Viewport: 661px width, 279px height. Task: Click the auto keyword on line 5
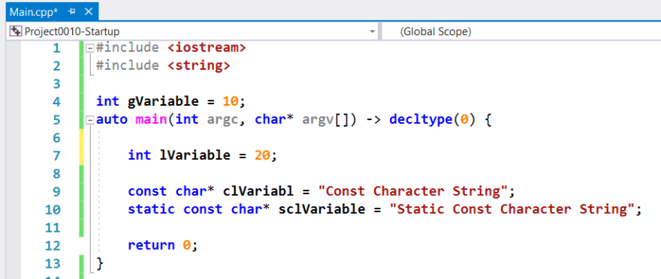click(x=112, y=120)
